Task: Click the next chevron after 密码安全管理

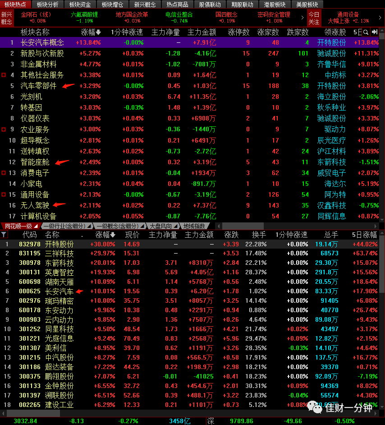Action: (302, 18)
